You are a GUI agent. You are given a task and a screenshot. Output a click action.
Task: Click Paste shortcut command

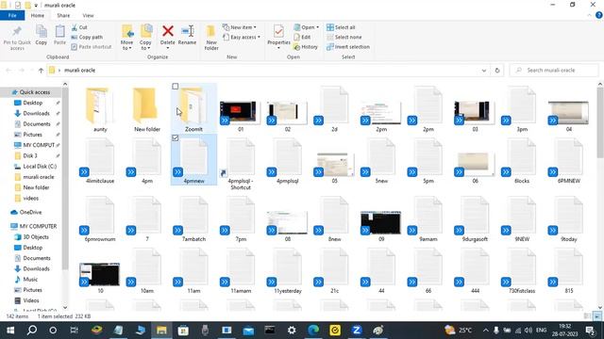[x=92, y=46]
